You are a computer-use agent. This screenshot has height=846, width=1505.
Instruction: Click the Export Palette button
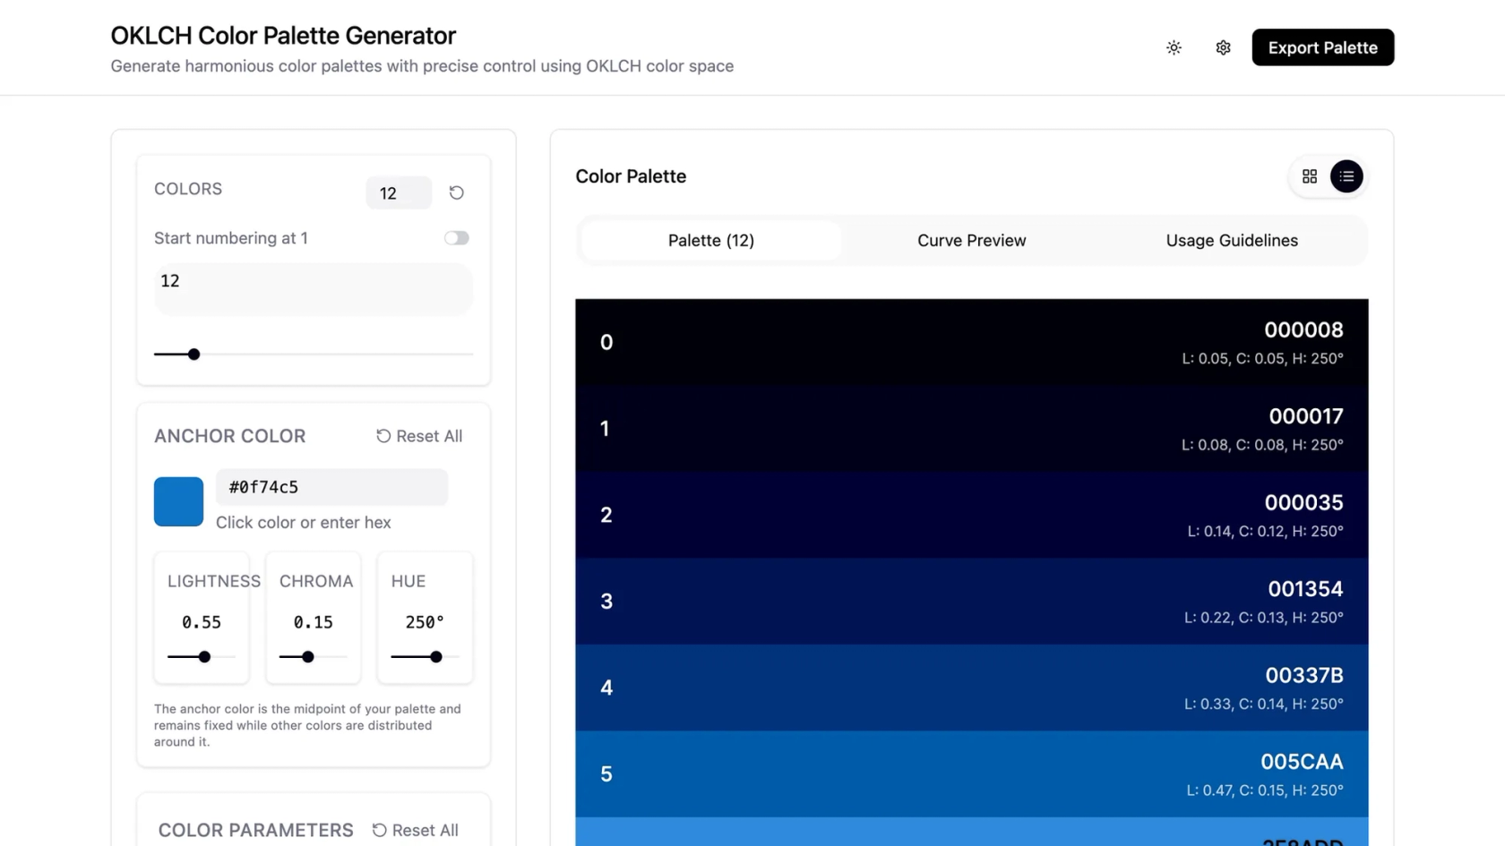click(1322, 47)
